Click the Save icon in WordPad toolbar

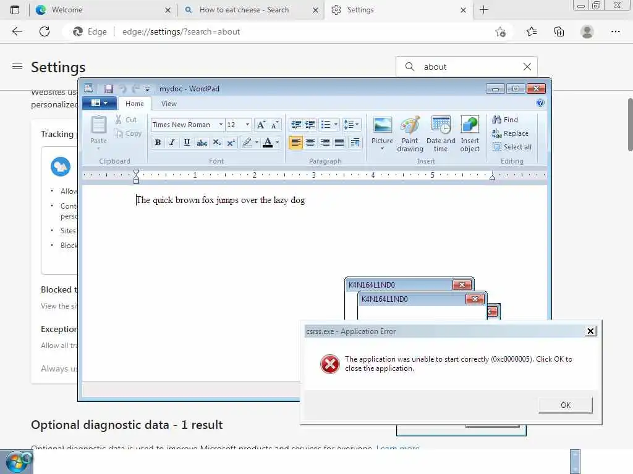[x=109, y=89]
